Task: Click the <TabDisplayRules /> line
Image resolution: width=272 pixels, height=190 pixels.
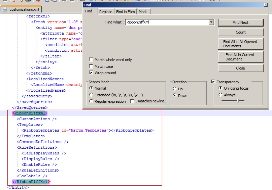Action: point(44,153)
